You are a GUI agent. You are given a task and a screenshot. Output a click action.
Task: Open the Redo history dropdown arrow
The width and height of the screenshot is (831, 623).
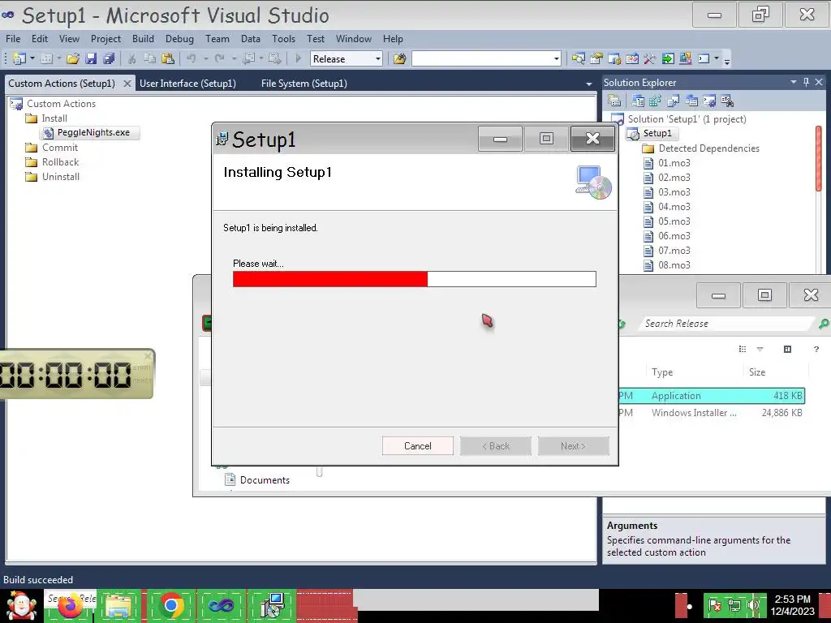234,58
